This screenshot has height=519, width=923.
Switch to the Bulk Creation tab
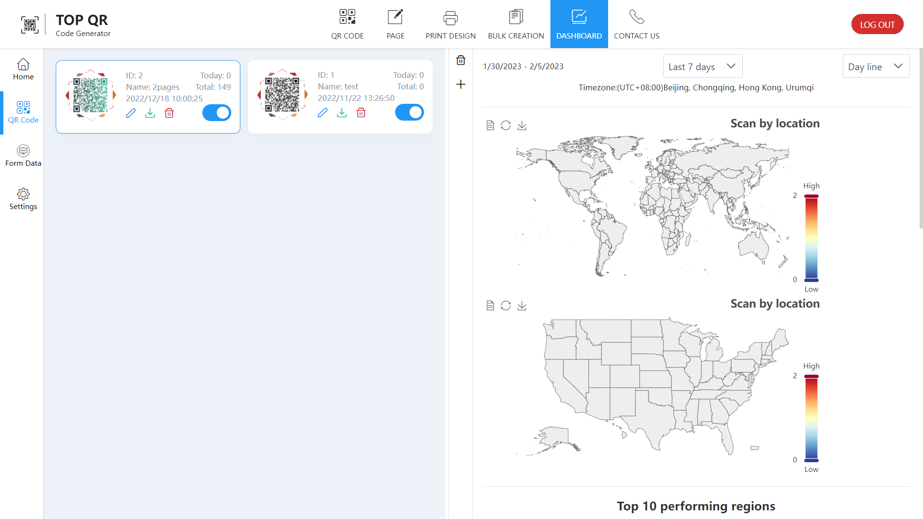click(516, 24)
